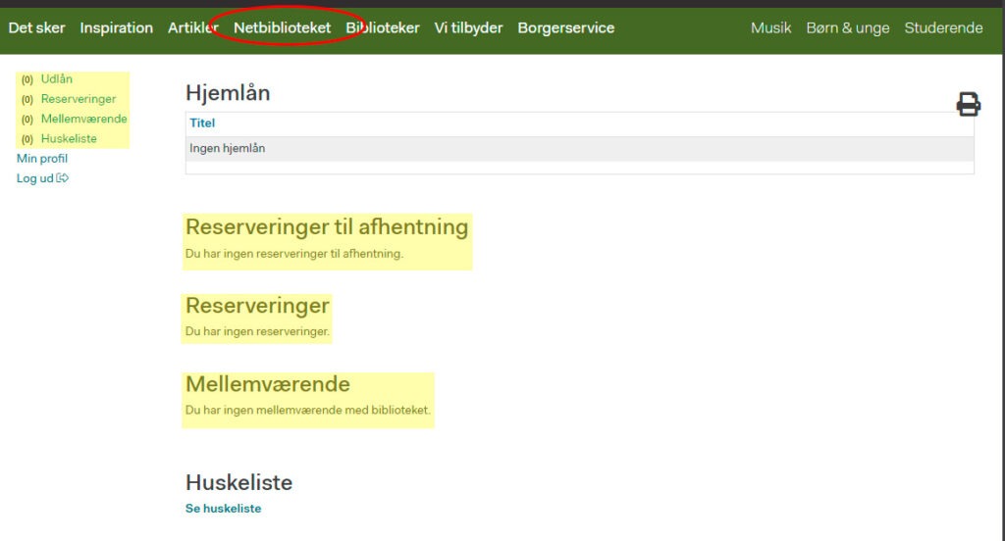Select Huskeliste in the sidebar
This screenshot has width=1005, height=541.
coord(69,139)
